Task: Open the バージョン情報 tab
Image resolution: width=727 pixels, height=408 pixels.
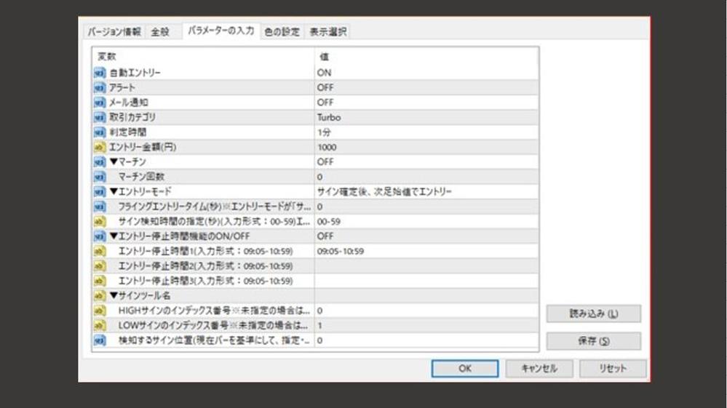Action: (x=114, y=32)
